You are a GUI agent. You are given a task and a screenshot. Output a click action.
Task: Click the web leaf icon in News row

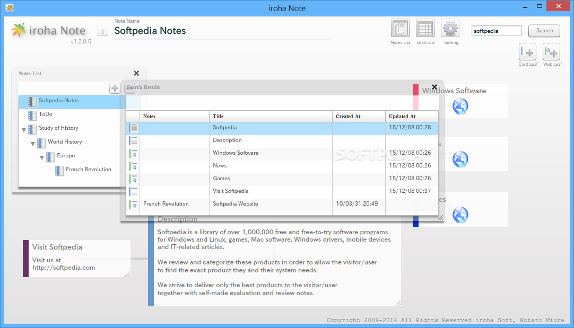(133, 166)
